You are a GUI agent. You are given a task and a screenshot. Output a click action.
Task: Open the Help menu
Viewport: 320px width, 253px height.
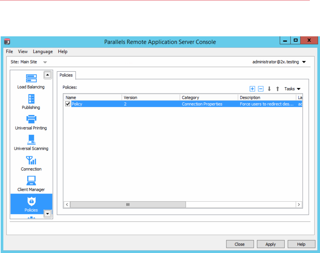point(63,52)
